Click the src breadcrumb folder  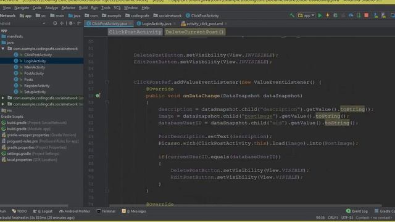coord(41,15)
